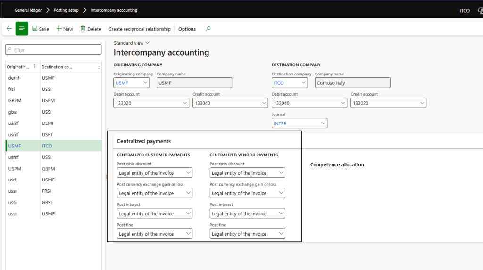Go to Posting setup breadcrumb

click(x=66, y=10)
